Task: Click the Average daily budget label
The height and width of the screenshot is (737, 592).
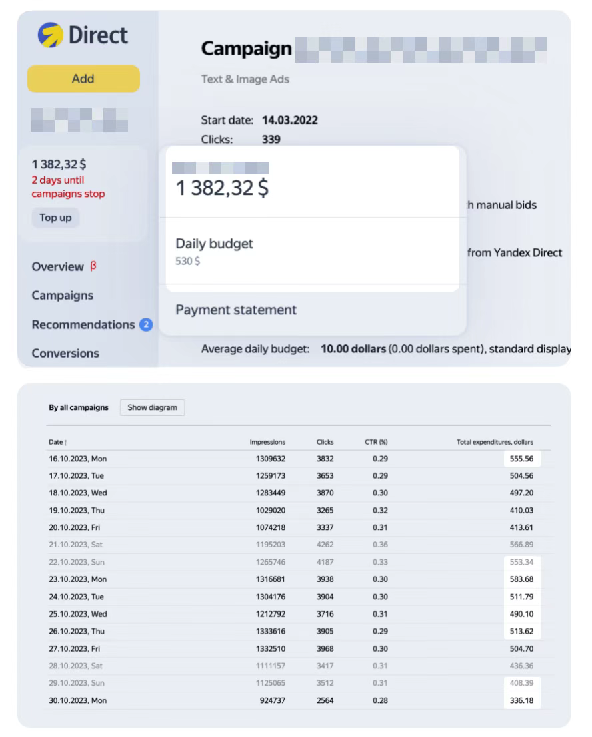Action: 255,349
